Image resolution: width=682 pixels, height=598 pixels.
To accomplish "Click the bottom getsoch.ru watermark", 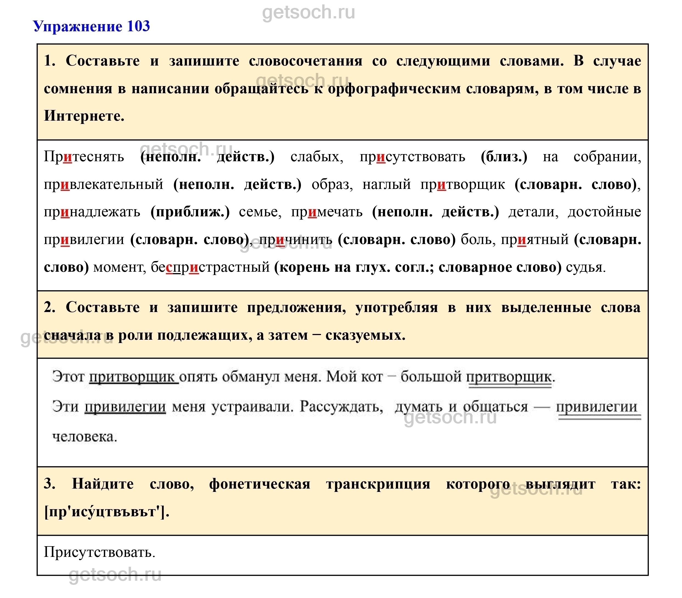I will 115,574.
